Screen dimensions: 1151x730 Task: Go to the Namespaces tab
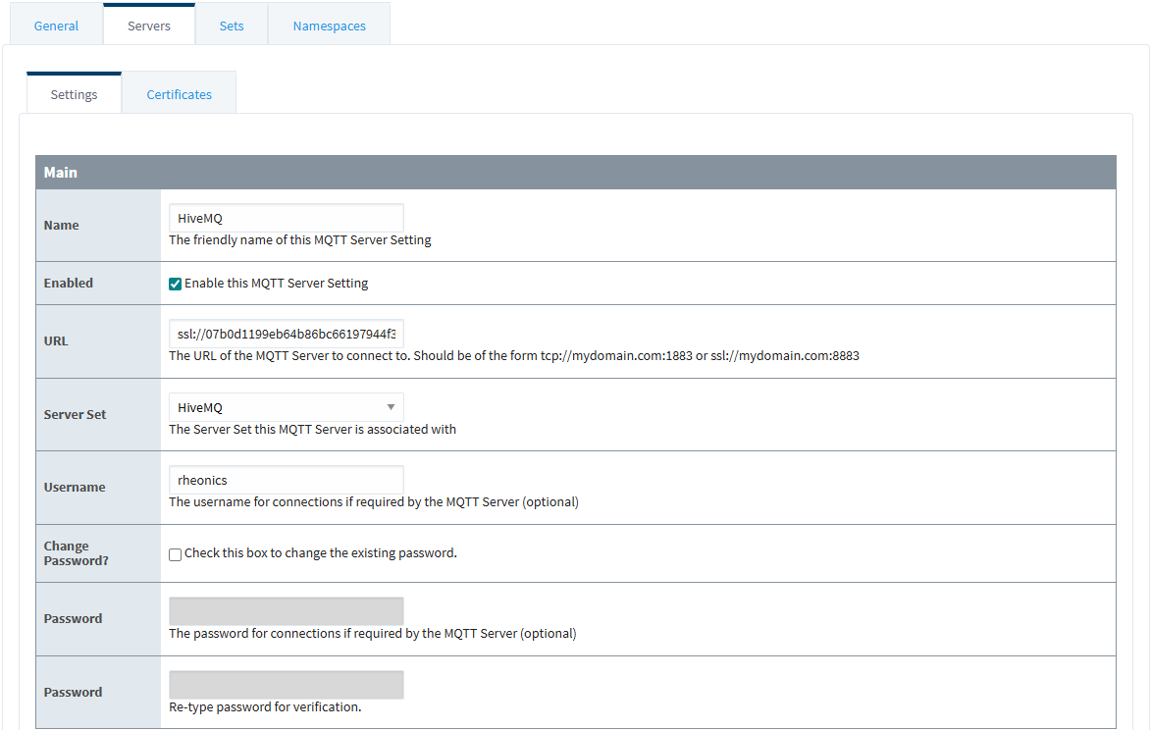tap(329, 26)
